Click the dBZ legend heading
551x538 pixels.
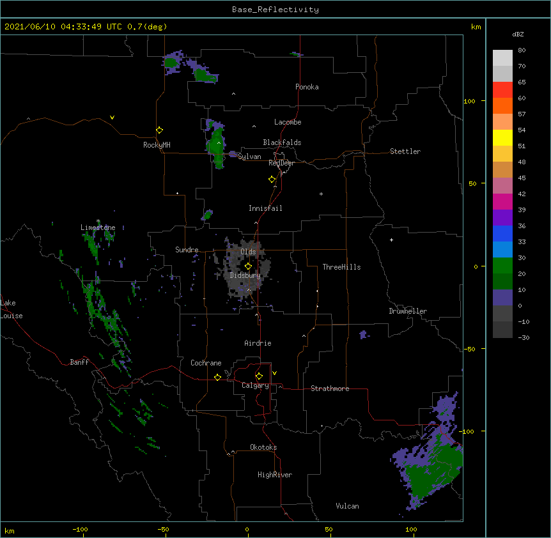pyautogui.click(x=518, y=34)
